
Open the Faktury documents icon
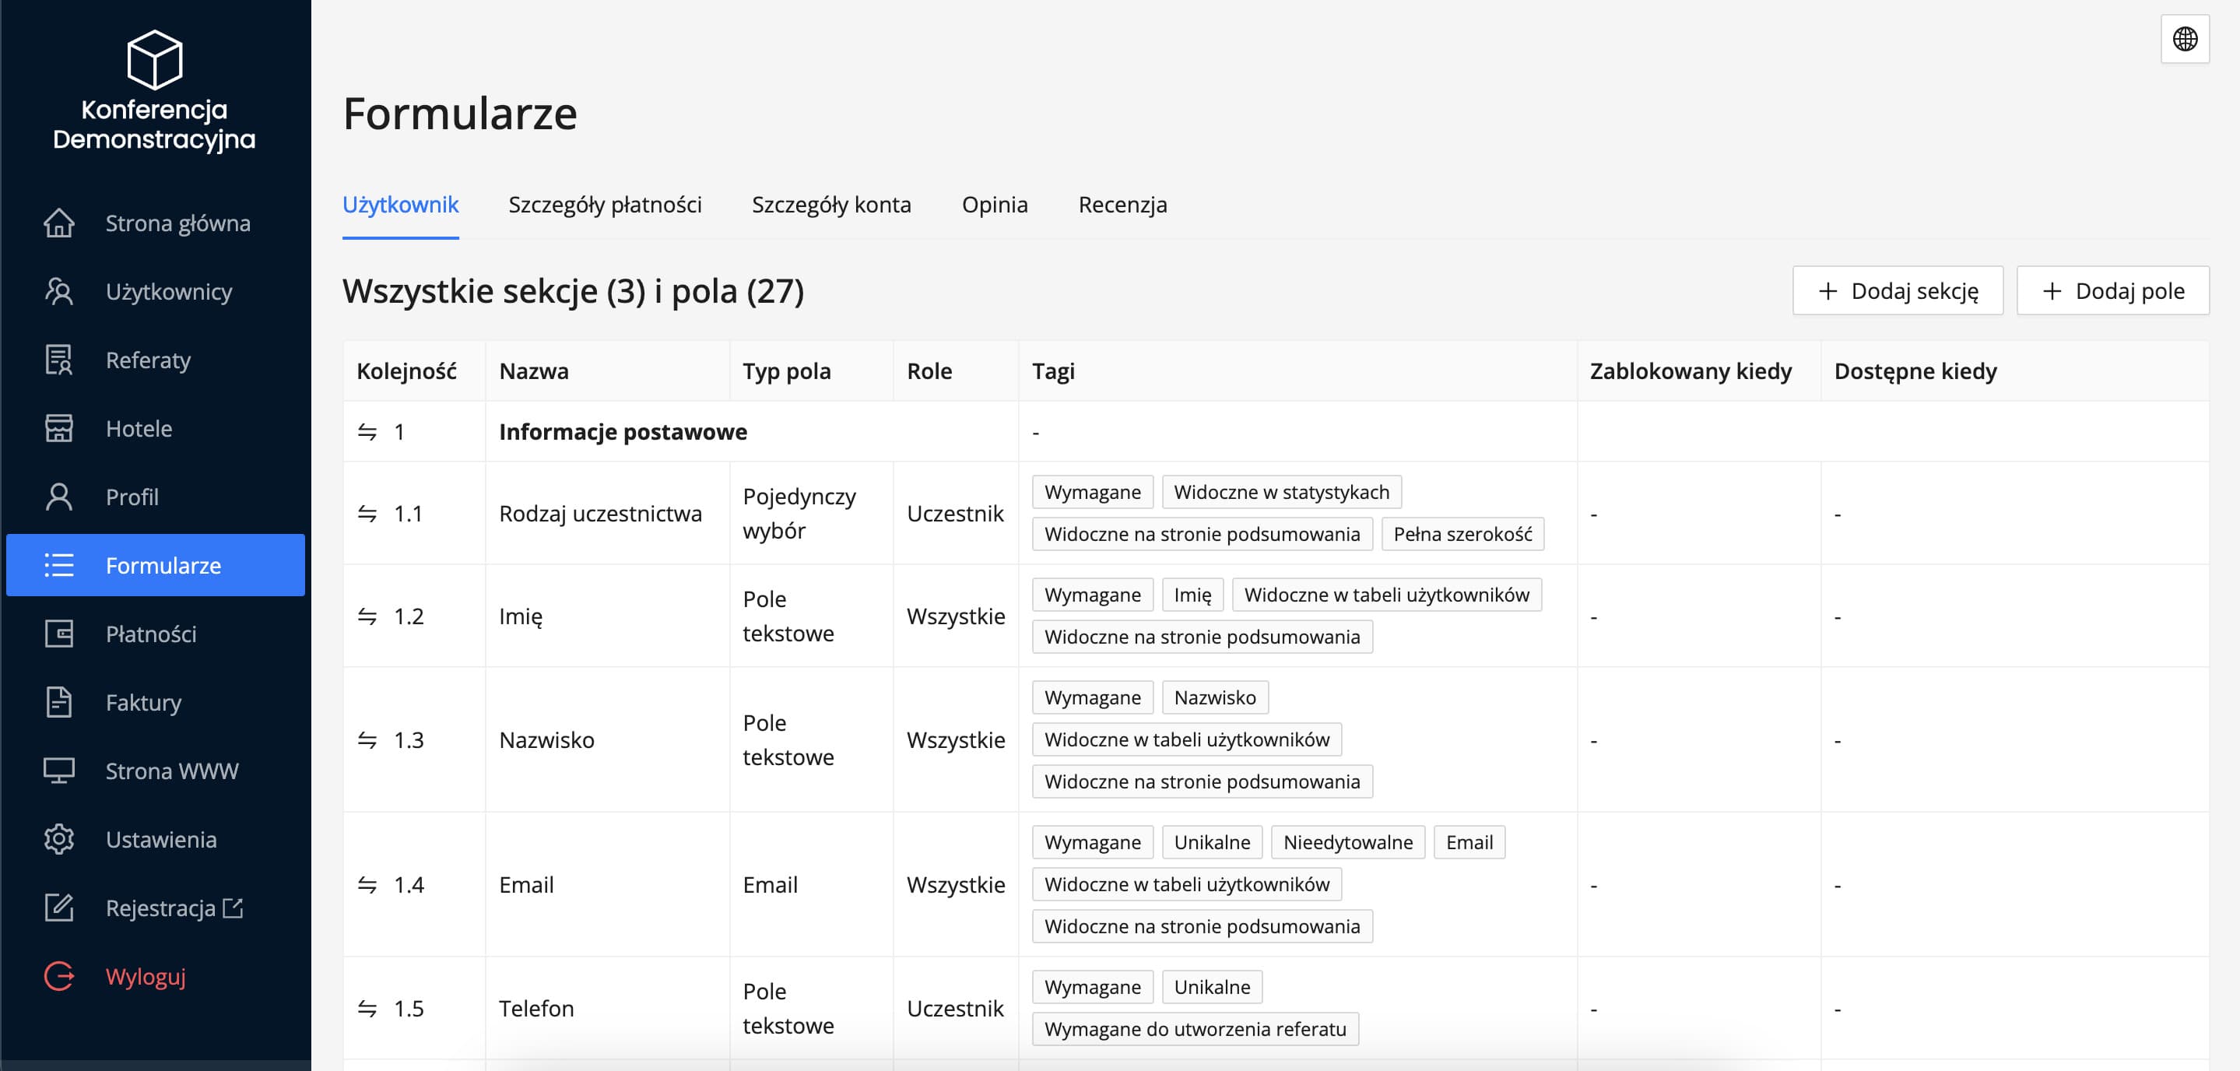(58, 701)
